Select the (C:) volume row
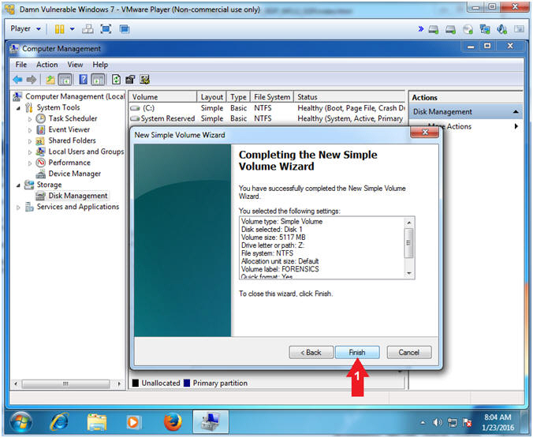This screenshot has width=533, height=438. [x=267, y=108]
